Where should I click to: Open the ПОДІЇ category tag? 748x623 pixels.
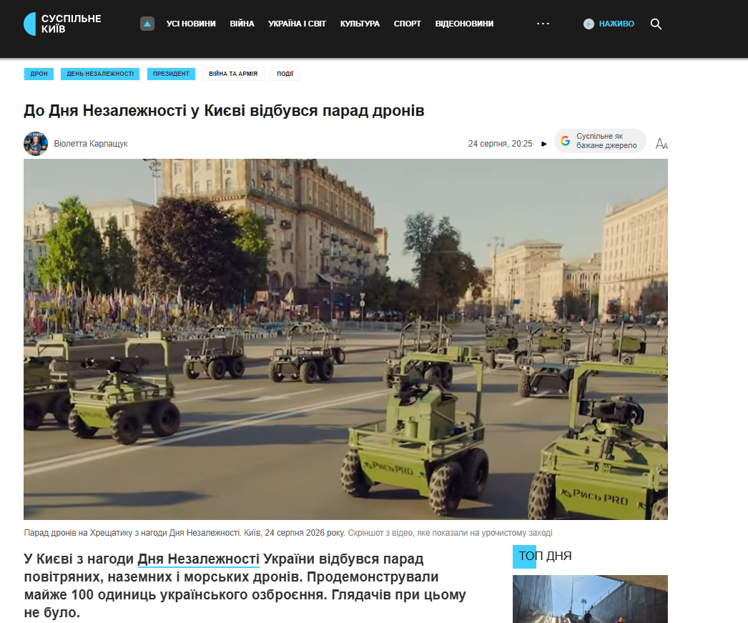point(285,74)
